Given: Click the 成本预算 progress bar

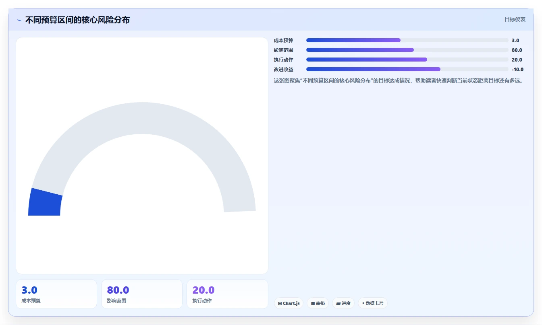Looking at the screenshot, I should pos(407,40).
